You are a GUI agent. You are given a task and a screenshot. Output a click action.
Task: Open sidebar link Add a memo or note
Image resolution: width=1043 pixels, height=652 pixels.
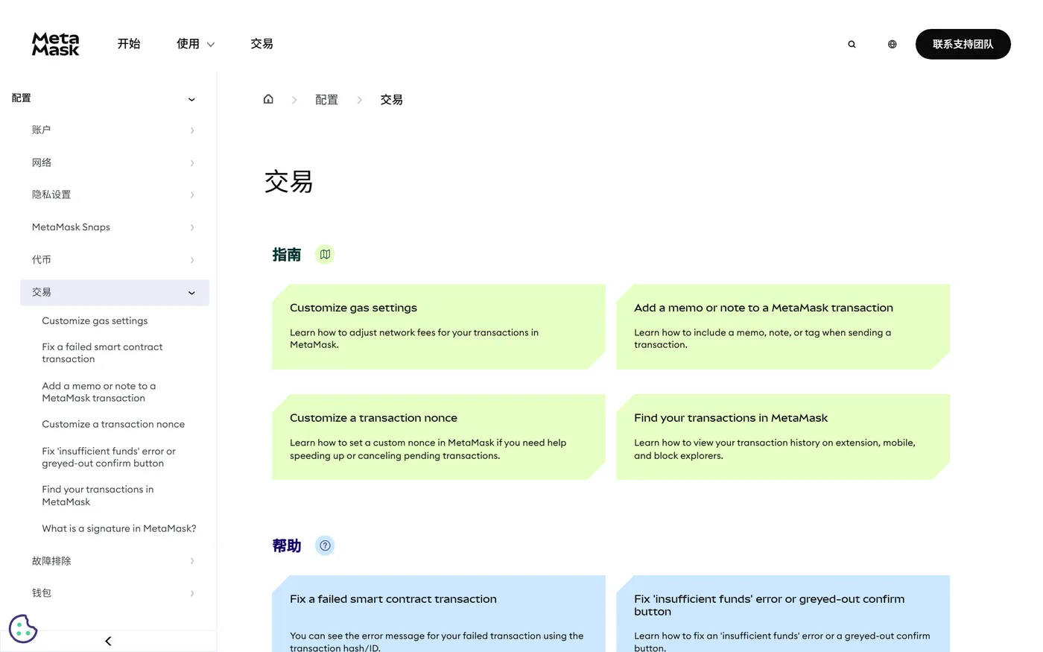pos(99,392)
